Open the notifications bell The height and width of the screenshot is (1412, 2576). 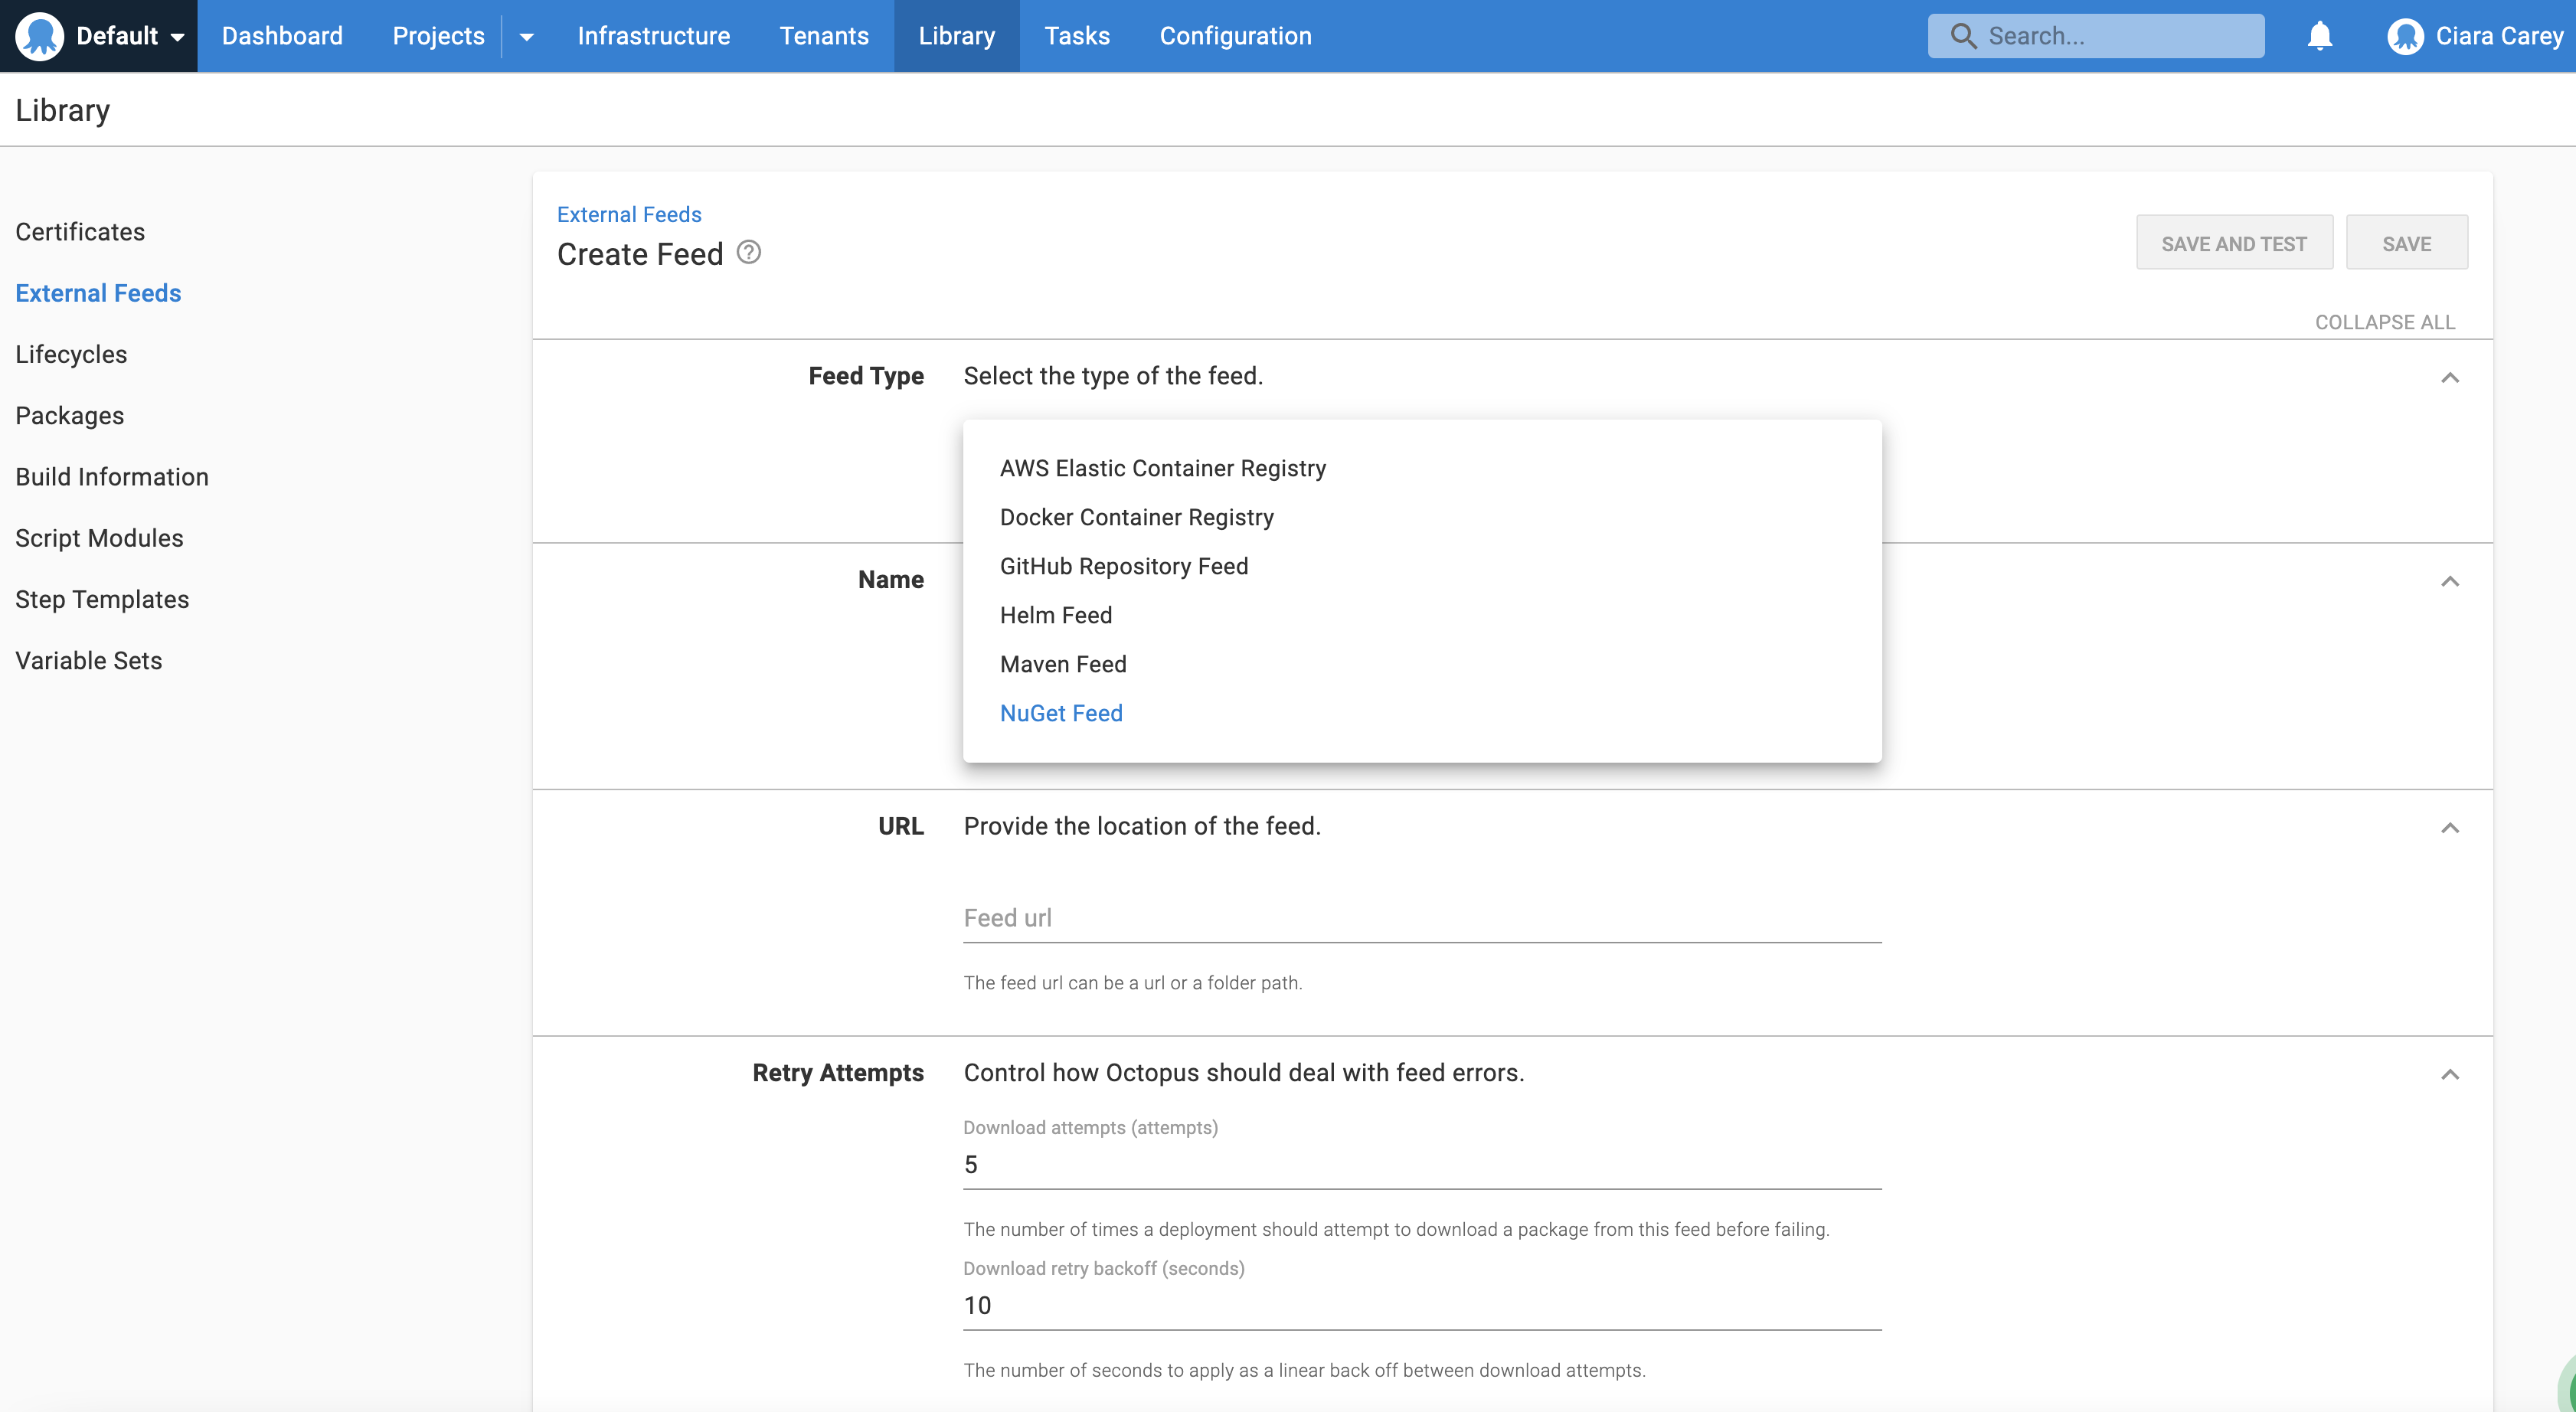(2319, 35)
